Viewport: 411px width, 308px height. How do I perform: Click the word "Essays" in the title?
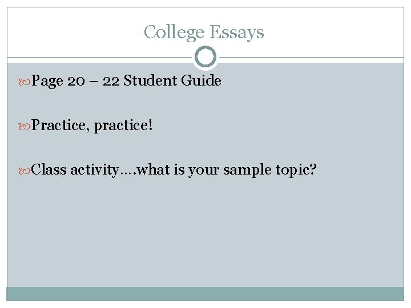pos(236,32)
